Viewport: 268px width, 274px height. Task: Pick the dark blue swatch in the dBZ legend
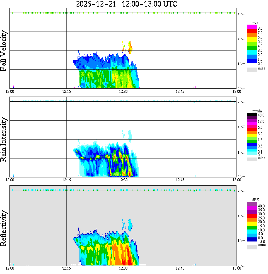pyautogui.click(x=252, y=239)
